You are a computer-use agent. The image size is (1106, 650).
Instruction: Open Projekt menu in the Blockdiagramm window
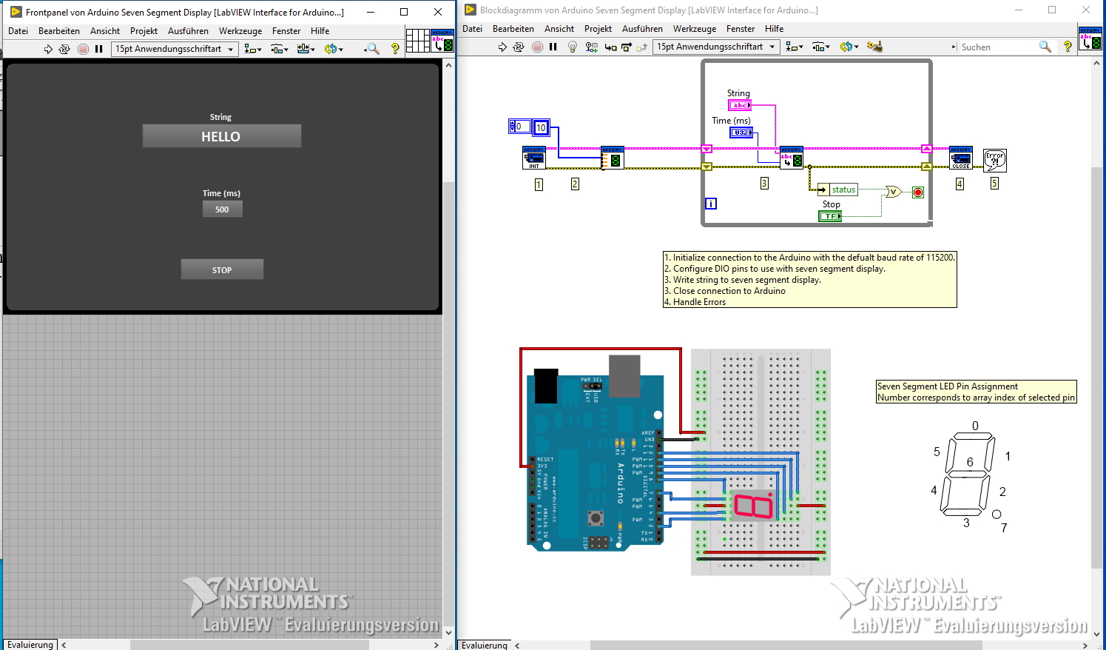tap(598, 29)
